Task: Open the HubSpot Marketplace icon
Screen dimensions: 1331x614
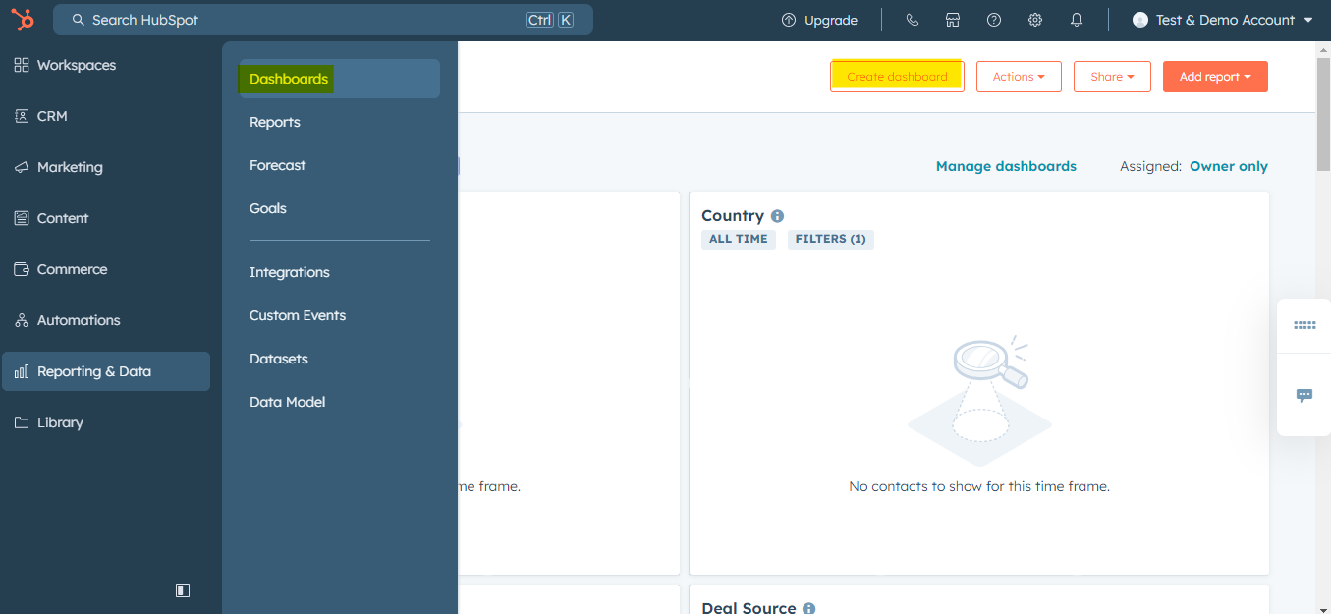Action: pos(953,19)
